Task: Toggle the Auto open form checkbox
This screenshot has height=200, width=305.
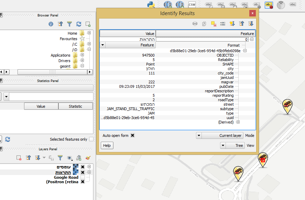Action: (x=133, y=136)
